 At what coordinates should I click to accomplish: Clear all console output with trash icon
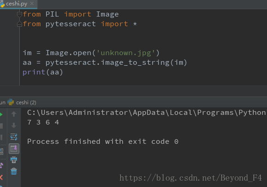coord(14,171)
